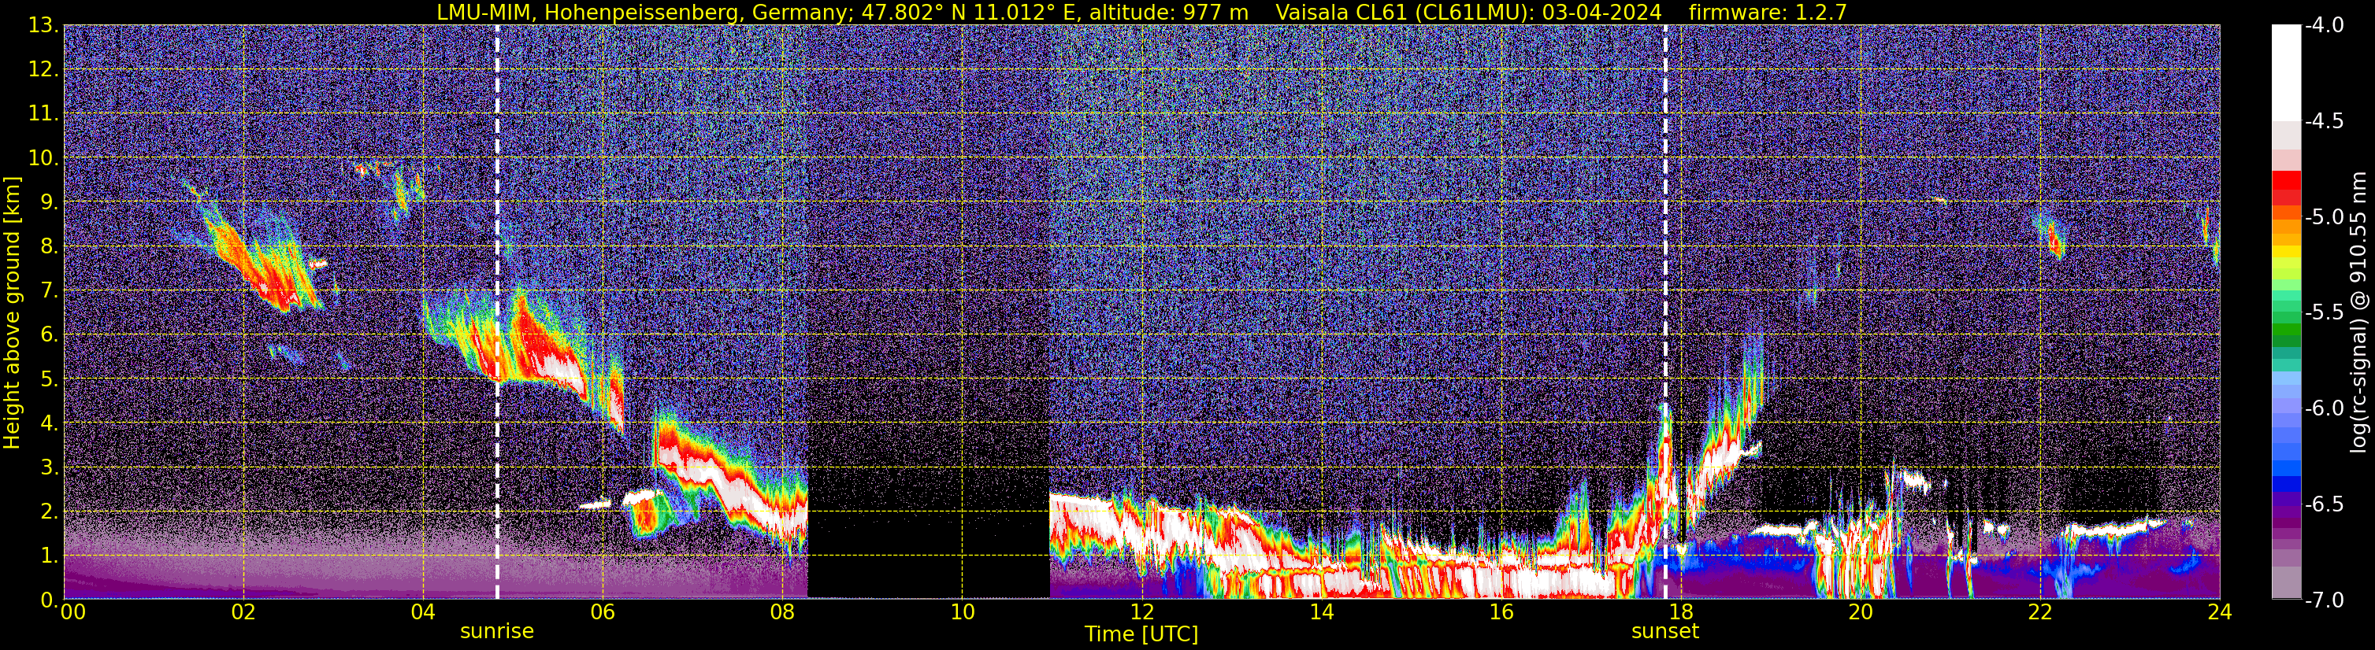Click the '8.' height tick label
The width and height of the screenshot is (2375, 650).
coord(49,247)
